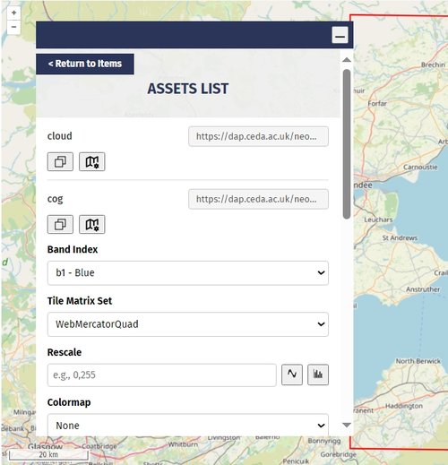Click the rescale wave icon button
The height and width of the screenshot is (465, 448).
click(292, 375)
